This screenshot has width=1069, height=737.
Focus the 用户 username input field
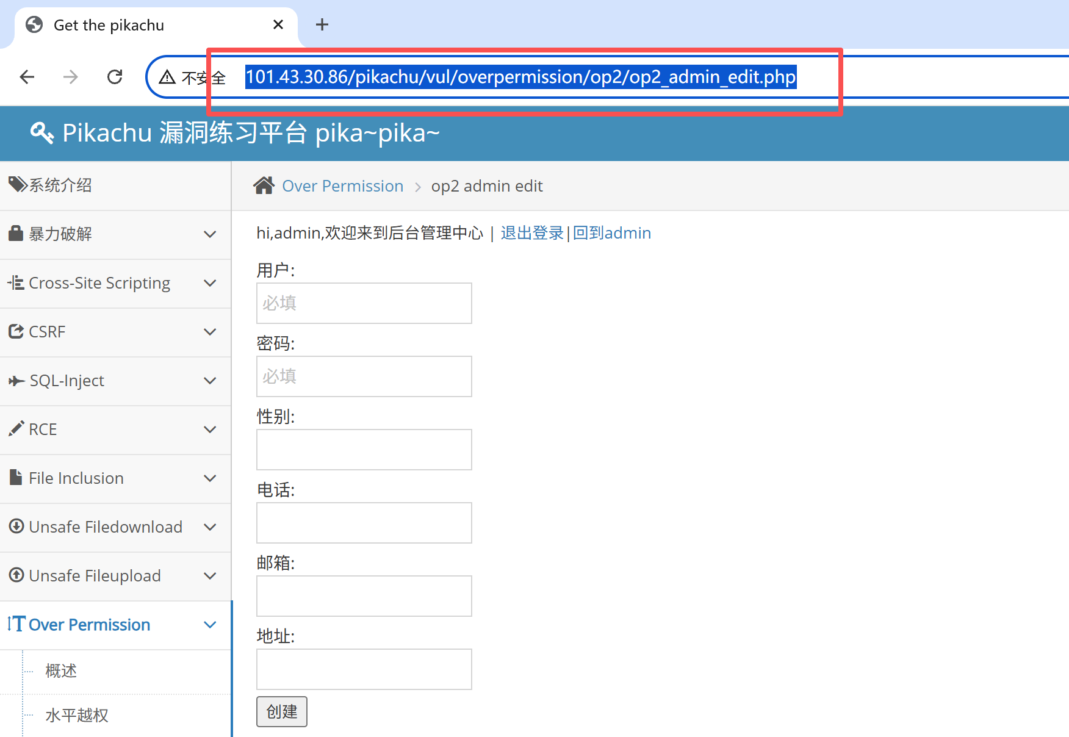364,303
